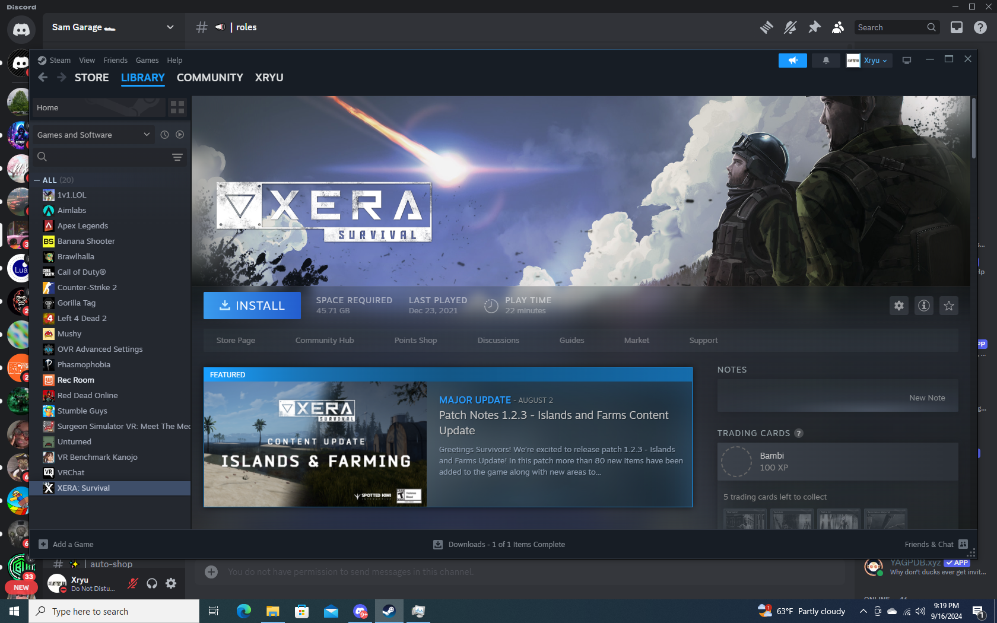This screenshot has width=997, height=623.
Task: Open the Steam menu
Action: (x=60, y=61)
